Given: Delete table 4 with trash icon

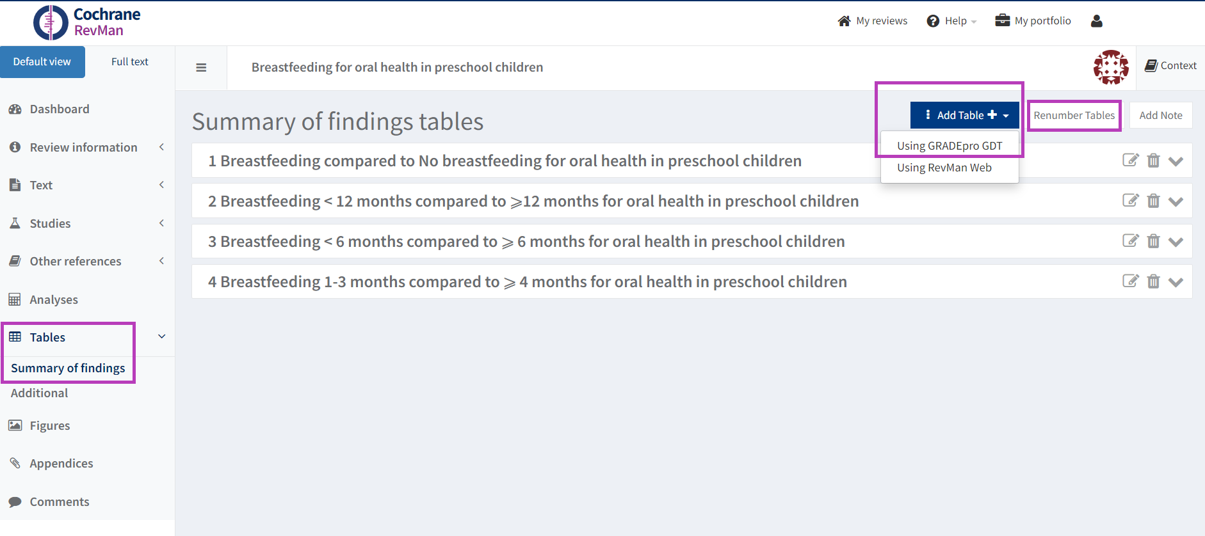Looking at the screenshot, I should (1153, 281).
